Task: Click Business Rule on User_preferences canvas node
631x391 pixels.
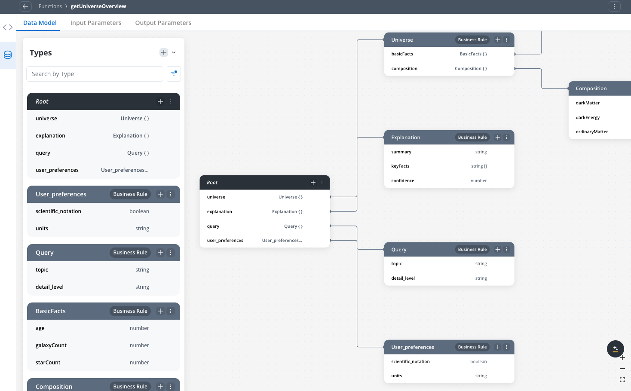Action: [x=472, y=347]
